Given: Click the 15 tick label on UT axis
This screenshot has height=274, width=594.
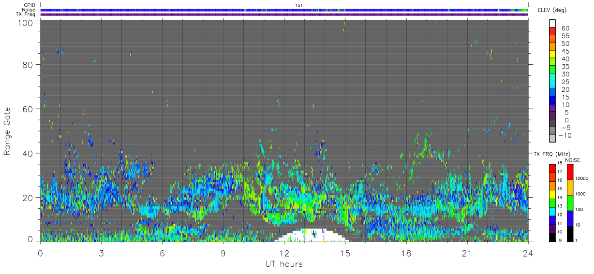Looking at the screenshot, I should point(345,253).
